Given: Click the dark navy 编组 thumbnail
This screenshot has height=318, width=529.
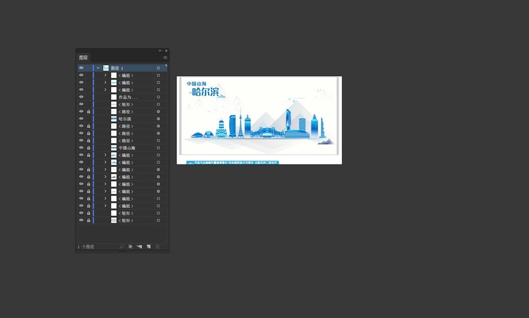Looking at the screenshot, I should [113, 177].
